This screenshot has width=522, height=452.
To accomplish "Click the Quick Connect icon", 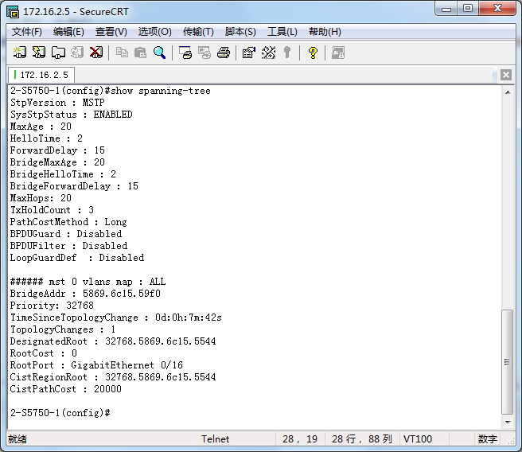I will 39,53.
